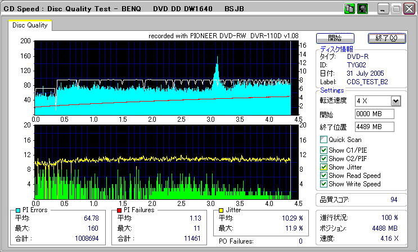The width and height of the screenshot is (418, 252).
Task: Close the CD Speed window
Action: 408,9
